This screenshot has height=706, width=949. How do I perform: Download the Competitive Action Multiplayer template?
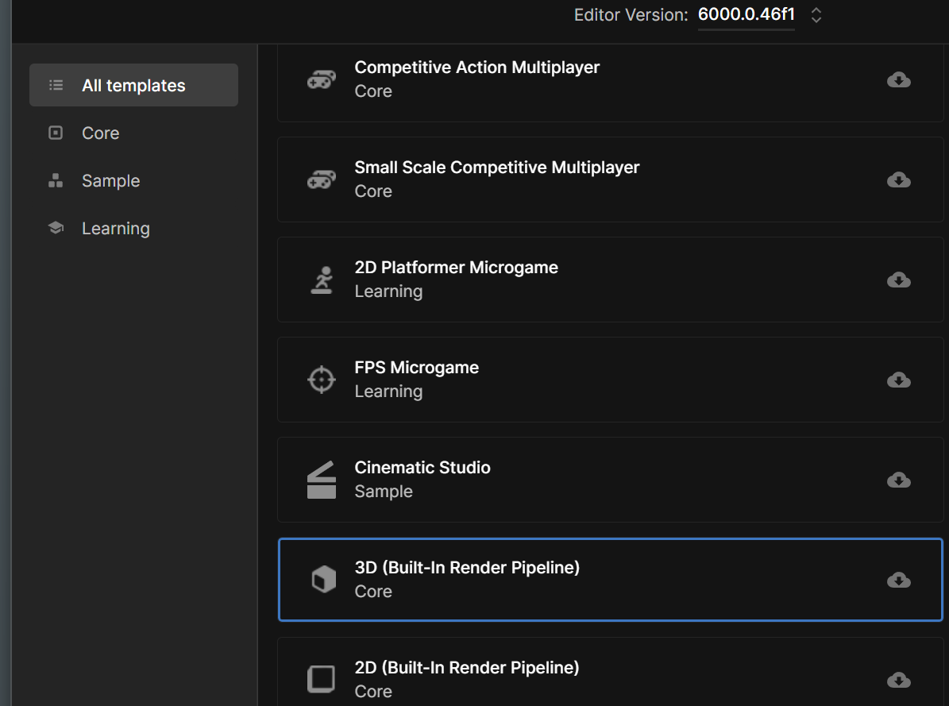click(x=899, y=80)
